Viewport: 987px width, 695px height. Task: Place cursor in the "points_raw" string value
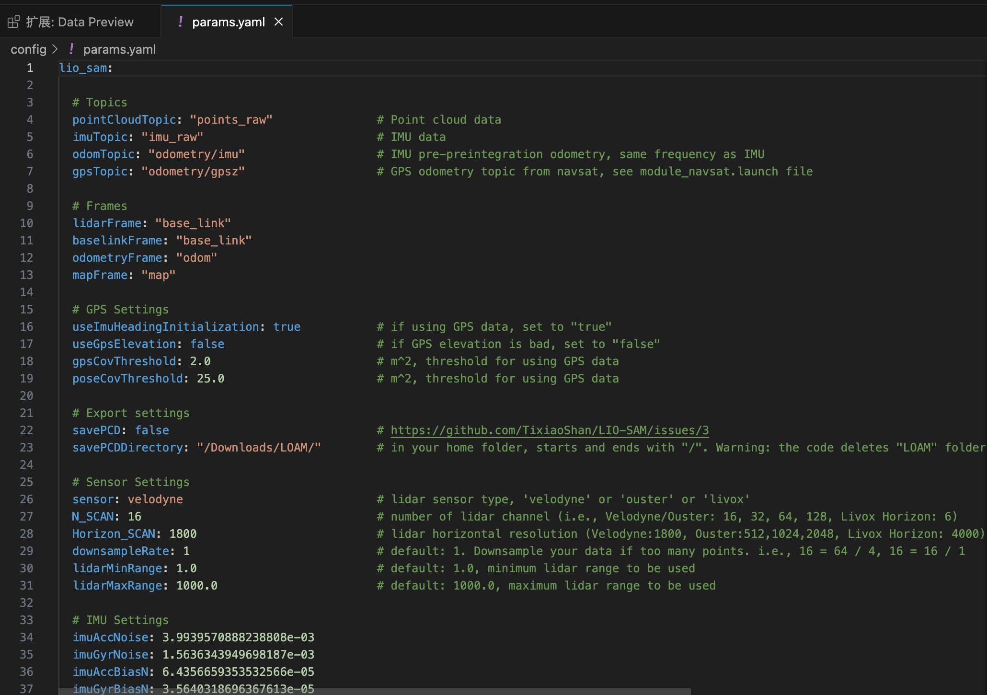click(231, 120)
